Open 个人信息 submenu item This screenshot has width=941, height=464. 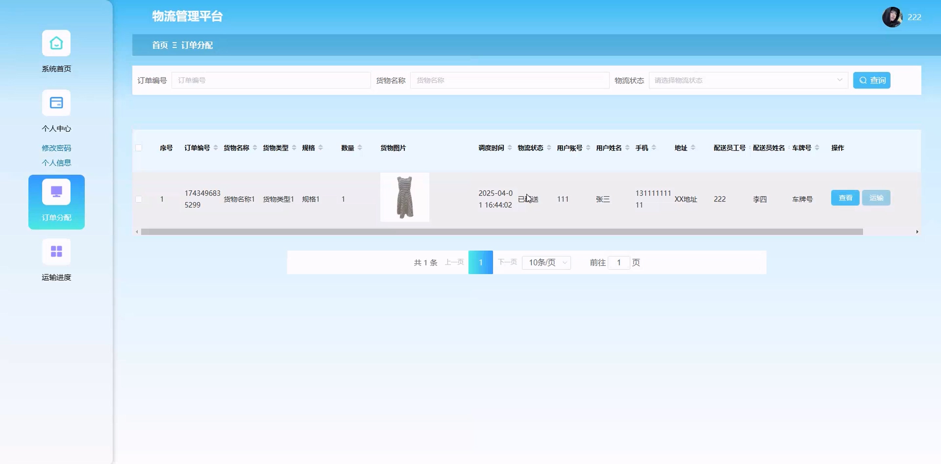point(56,163)
